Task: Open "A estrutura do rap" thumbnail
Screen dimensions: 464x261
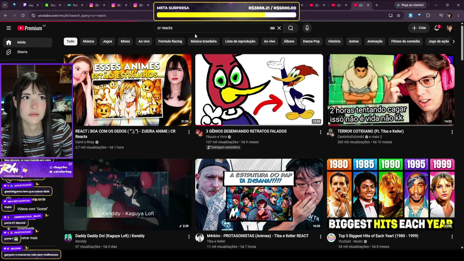Action: (259, 194)
